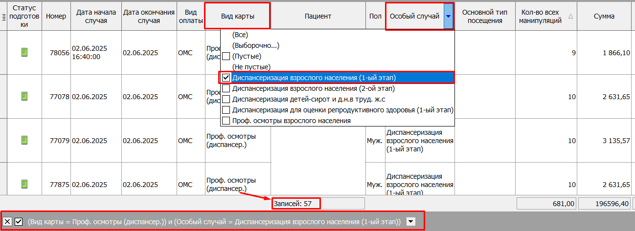Click the Статус подготовки column header
The image size is (635, 231).
[x=24, y=16]
